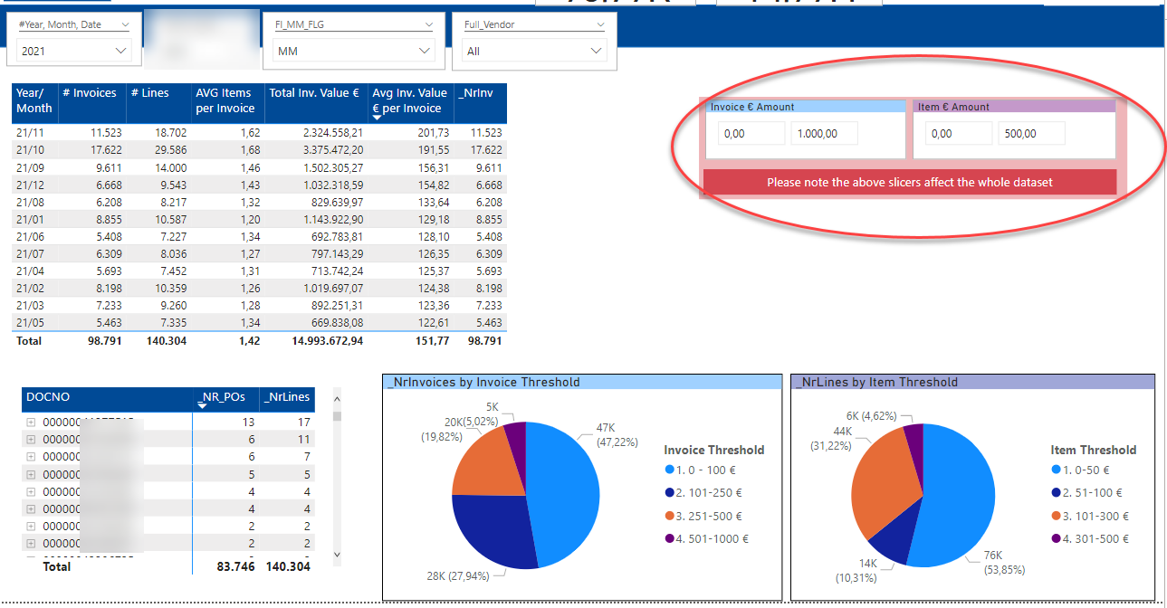Viewport: 1167px width, 608px height.
Task: Expand the DOCNO row with 13 POs
Action: (x=31, y=423)
